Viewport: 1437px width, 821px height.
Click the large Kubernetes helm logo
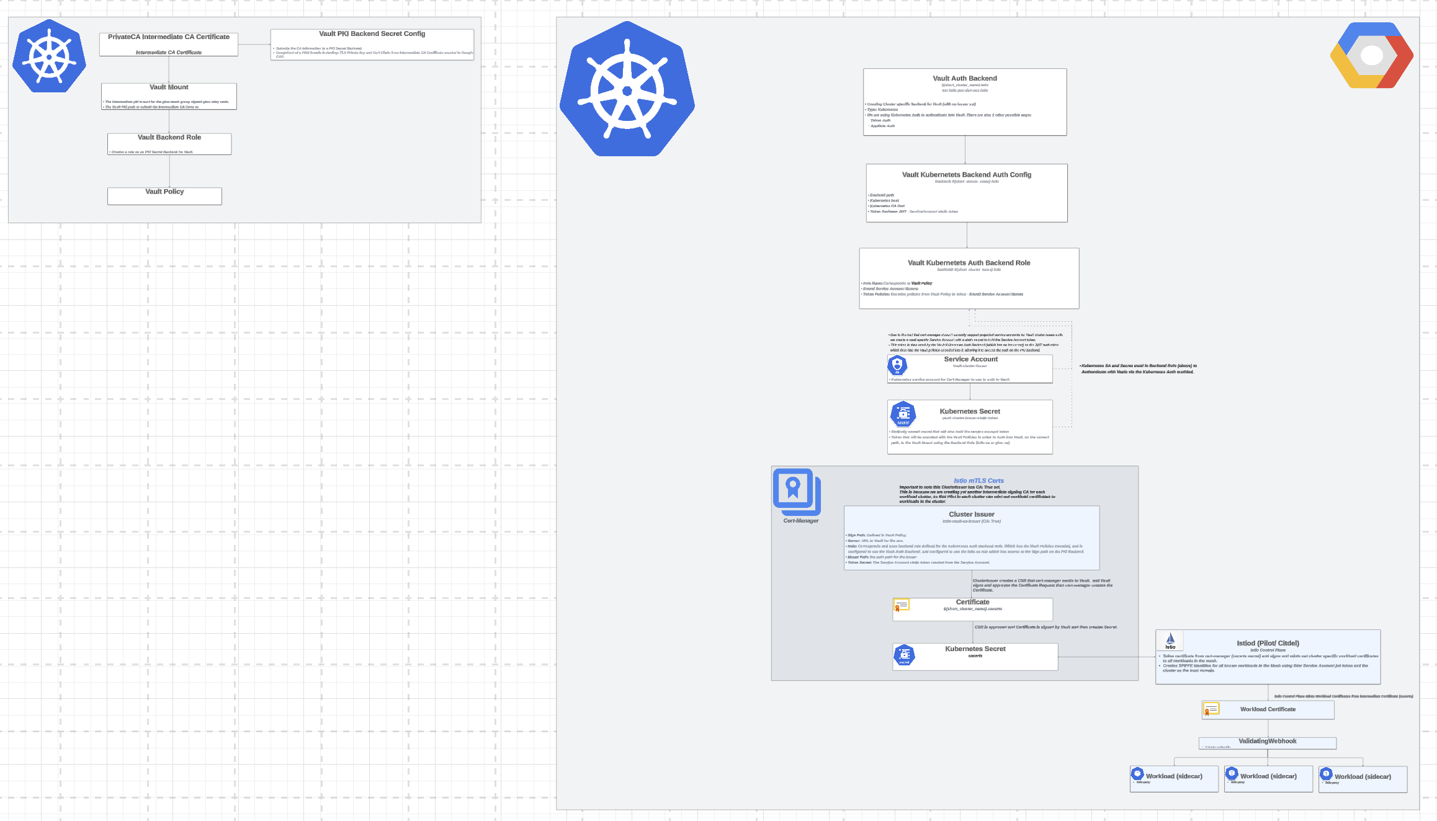[627, 90]
